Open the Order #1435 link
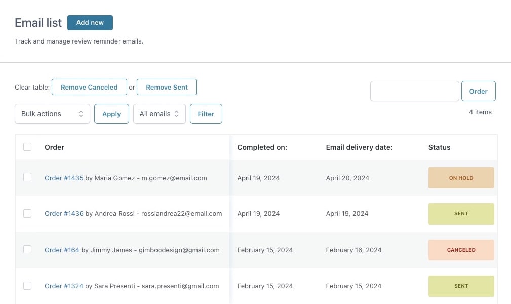This screenshot has width=511, height=304. pos(64,178)
